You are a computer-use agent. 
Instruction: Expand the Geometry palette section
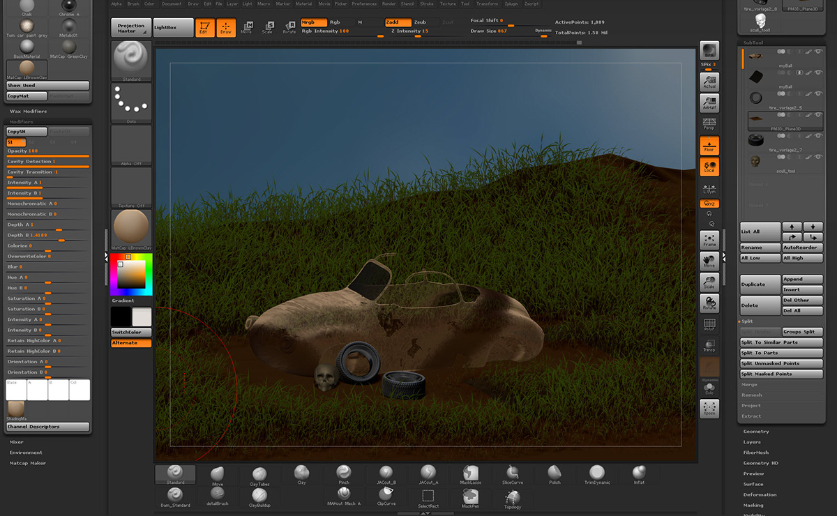click(x=756, y=432)
